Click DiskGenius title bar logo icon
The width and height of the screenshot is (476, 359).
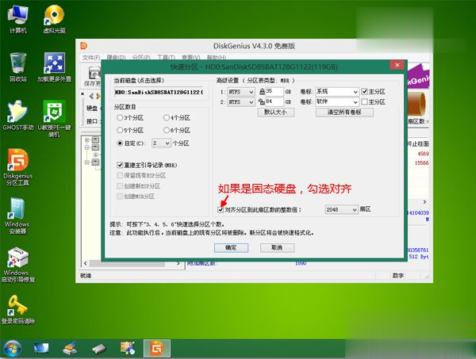pyautogui.click(x=84, y=46)
